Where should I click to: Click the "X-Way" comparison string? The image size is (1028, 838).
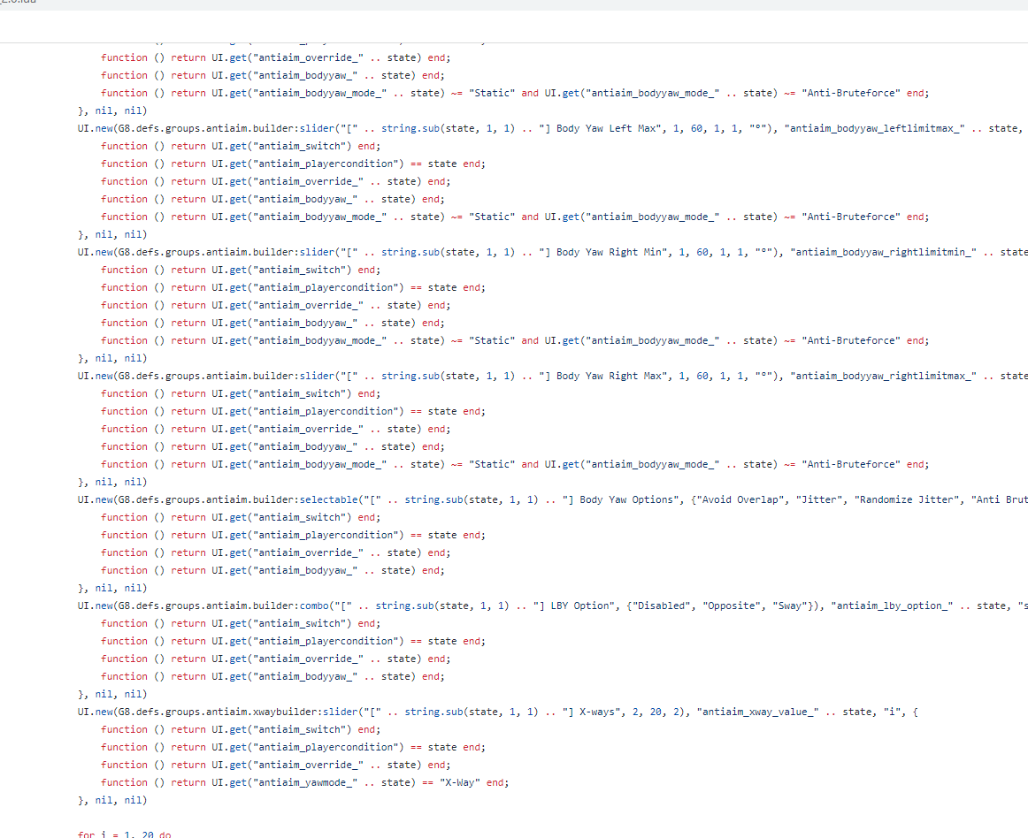pos(456,782)
